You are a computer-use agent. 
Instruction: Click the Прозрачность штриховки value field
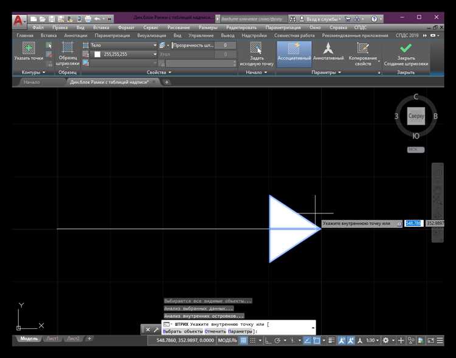tap(226, 46)
